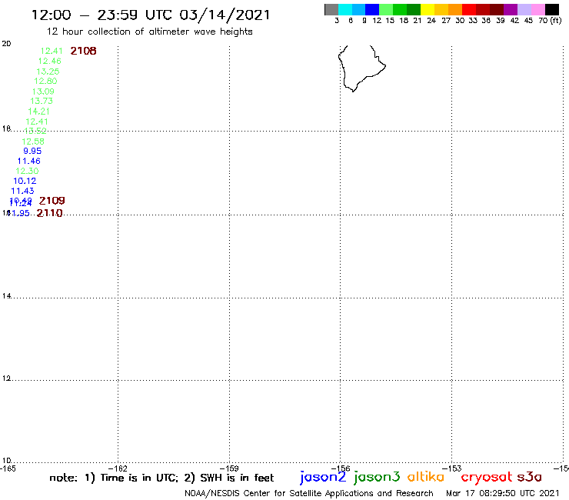Select the lavender legend color swatch
Image resolution: width=569 pixels, height=500 pixels.
524,9
